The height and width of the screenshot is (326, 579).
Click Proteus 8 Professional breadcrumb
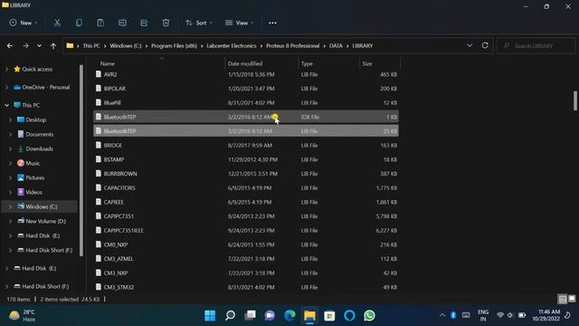[292, 46]
